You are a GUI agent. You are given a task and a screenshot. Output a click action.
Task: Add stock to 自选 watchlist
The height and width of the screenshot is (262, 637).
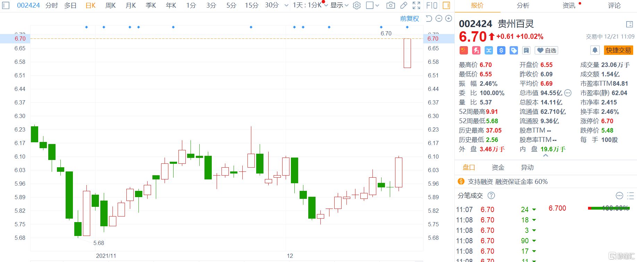point(547,50)
